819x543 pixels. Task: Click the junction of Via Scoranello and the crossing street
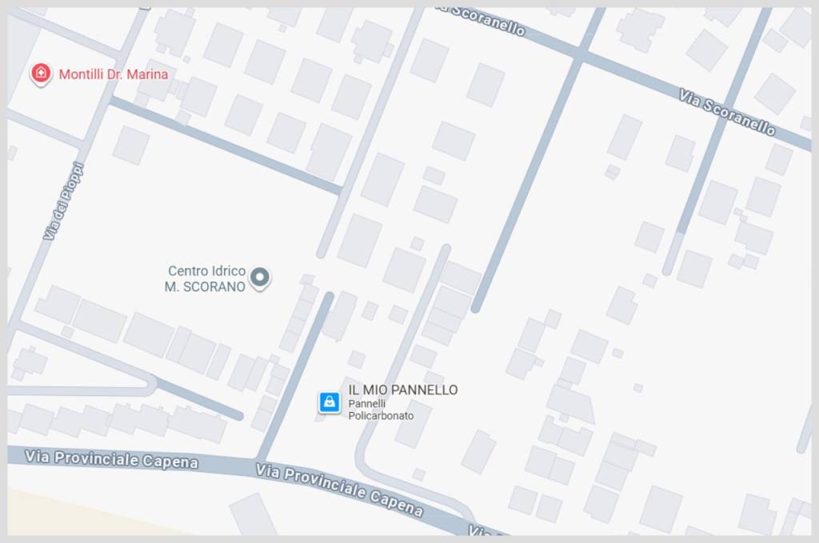tap(581, 54)
